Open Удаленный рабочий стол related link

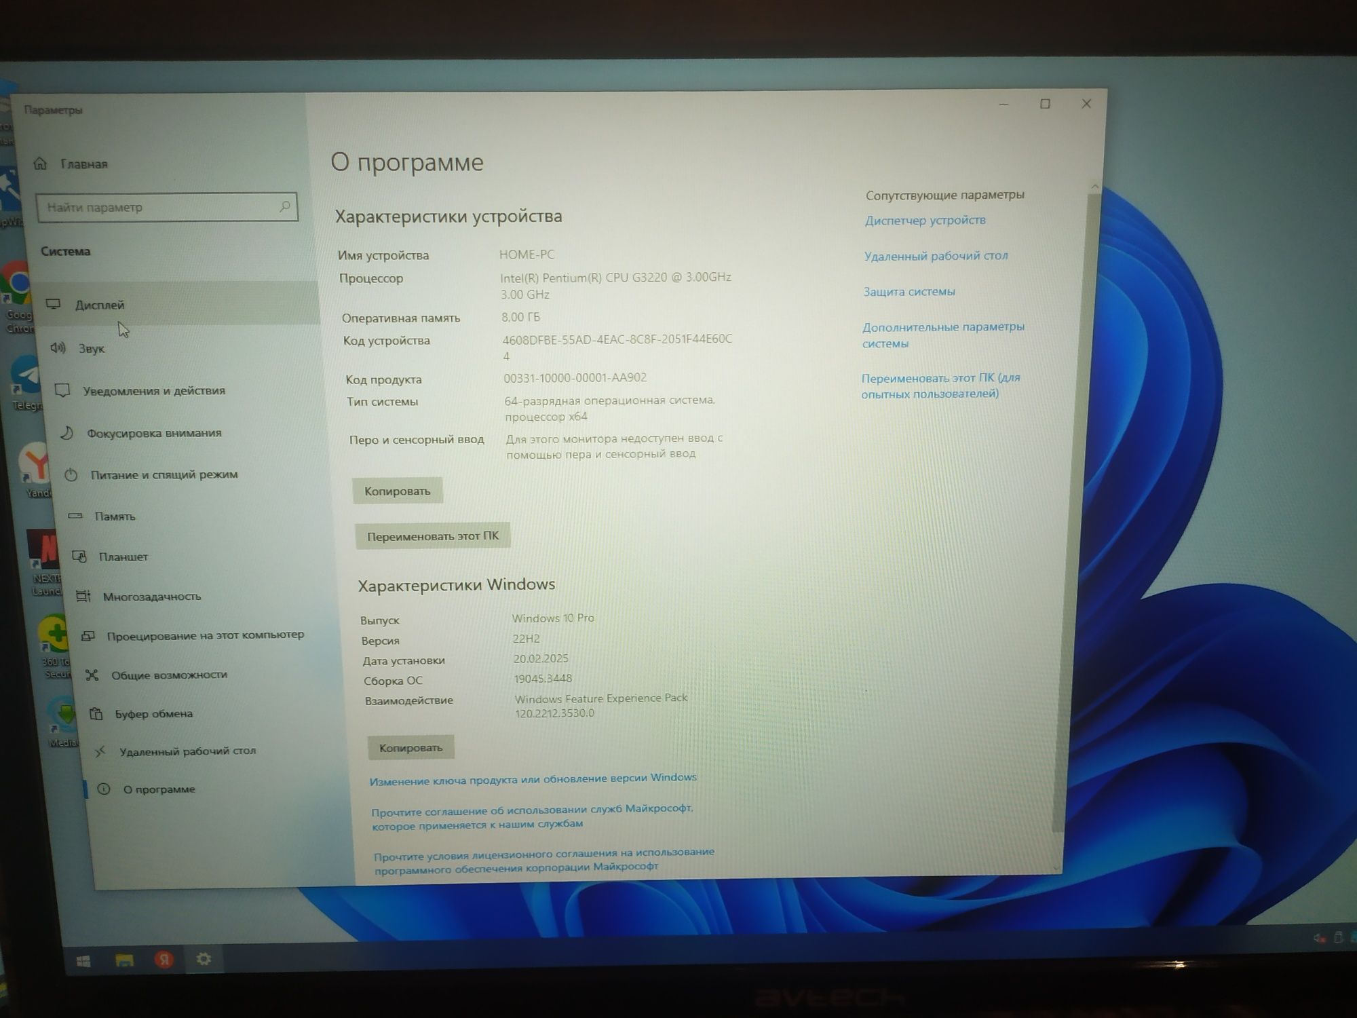[936, 256]
